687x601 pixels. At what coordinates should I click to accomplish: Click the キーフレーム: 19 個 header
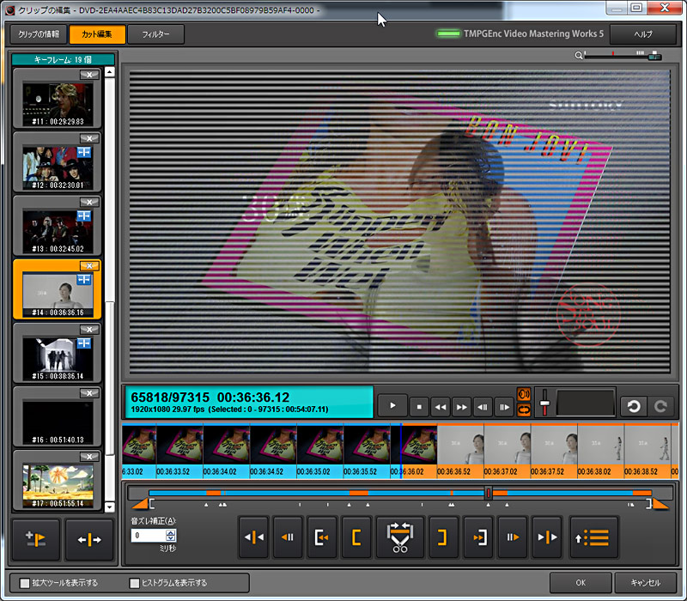coord(63,59)
